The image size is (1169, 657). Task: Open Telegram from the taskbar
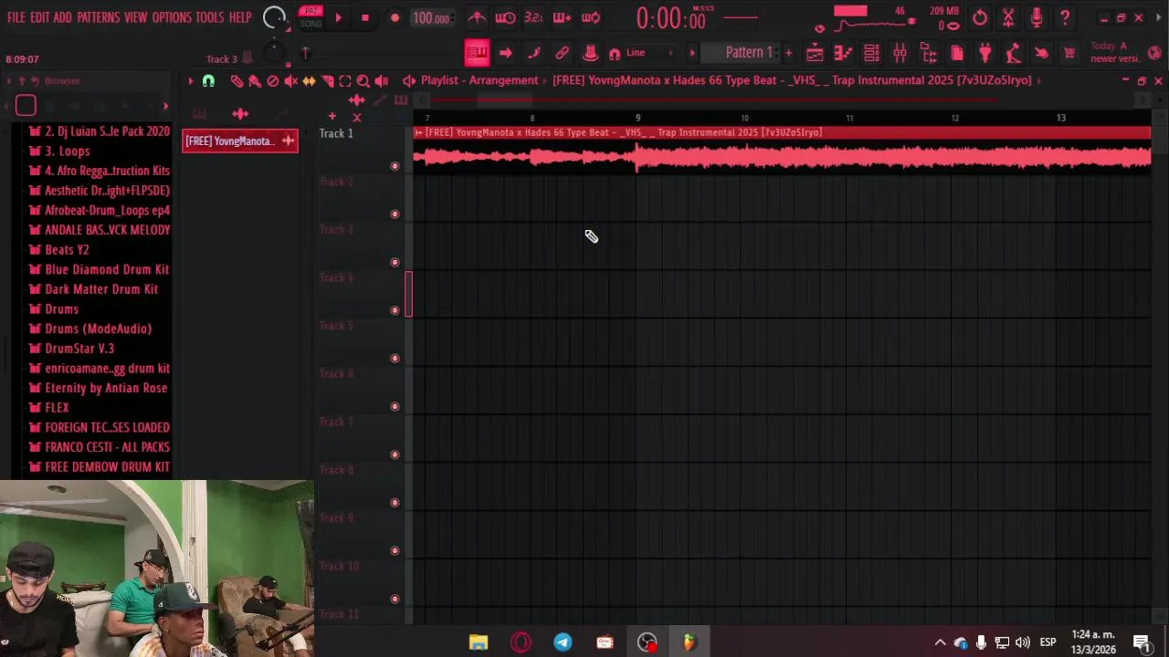563,642
